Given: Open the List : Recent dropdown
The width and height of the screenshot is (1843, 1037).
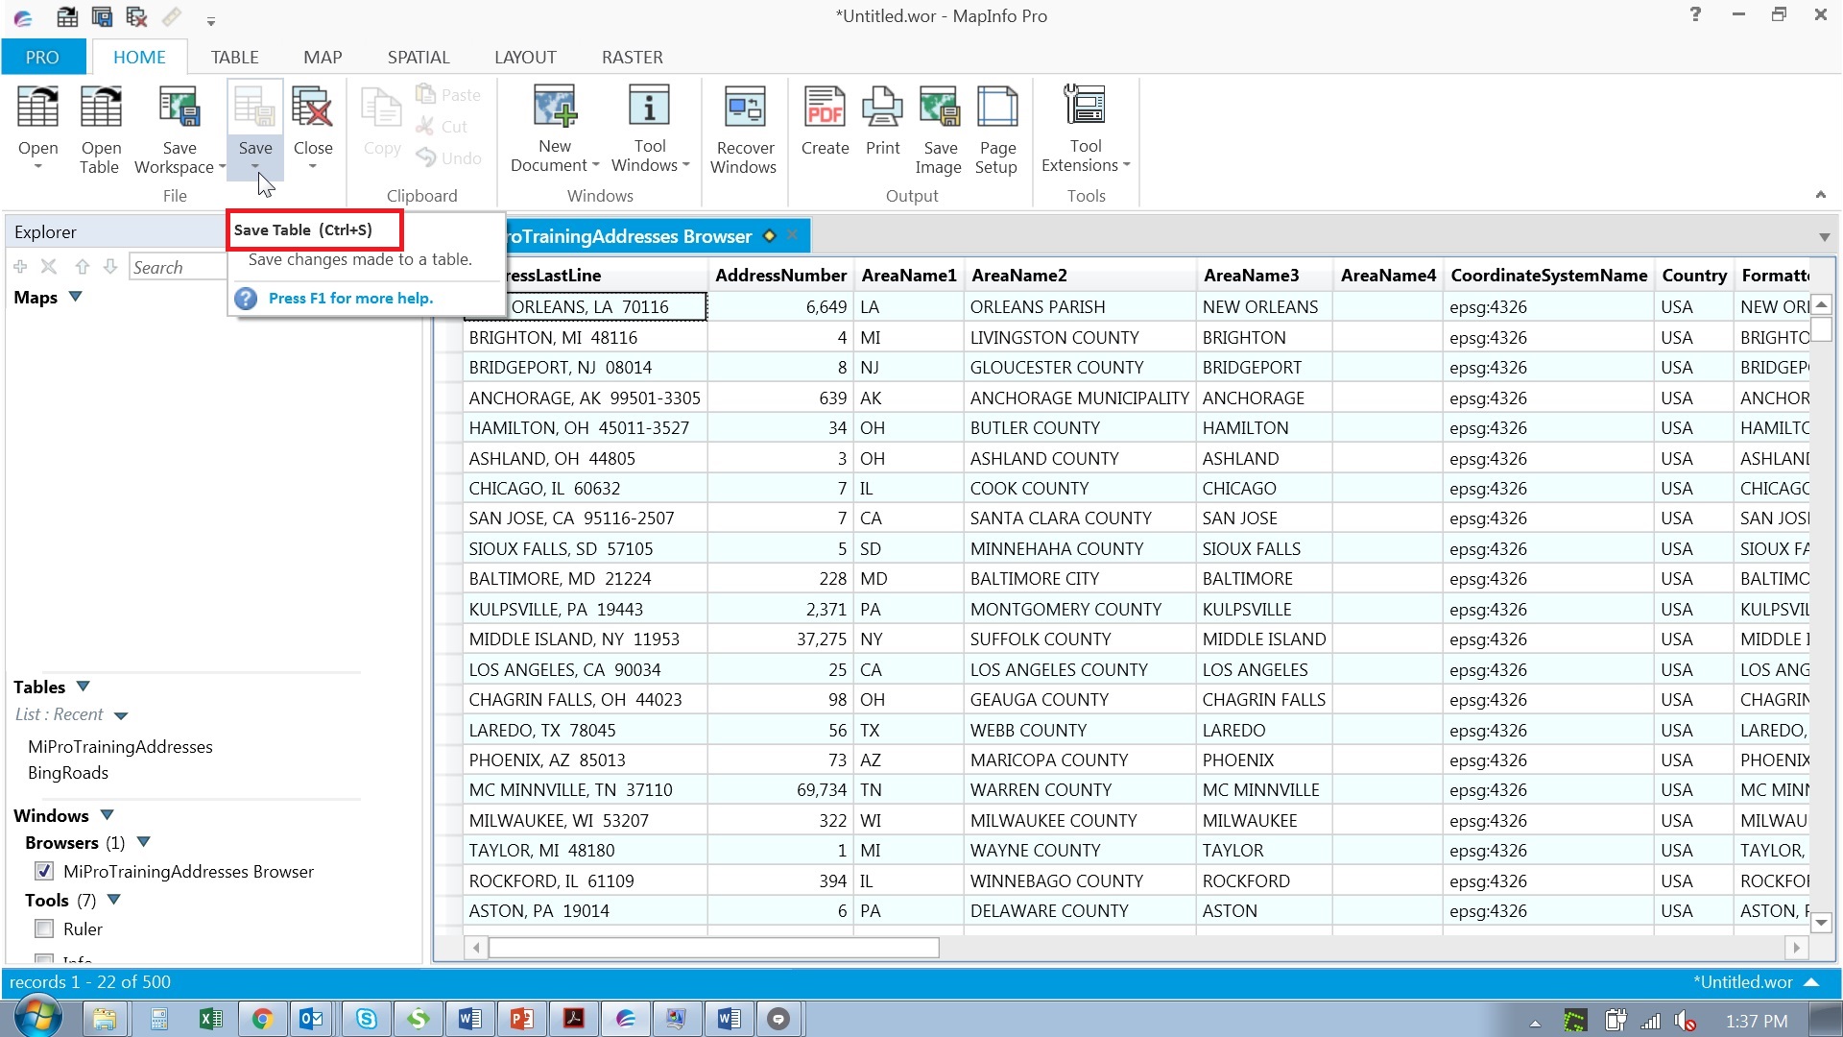Looking at the screenshot, I should click(x=121, y=714).
